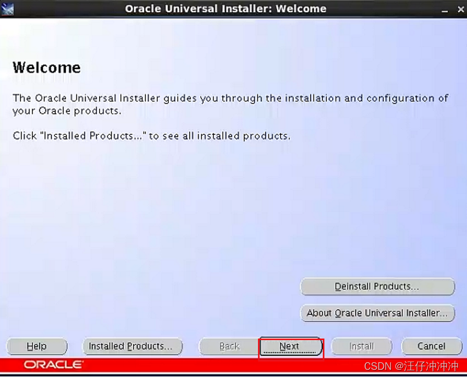Click the title bar reading Oracle Universal Installer: Welcome

226,8
